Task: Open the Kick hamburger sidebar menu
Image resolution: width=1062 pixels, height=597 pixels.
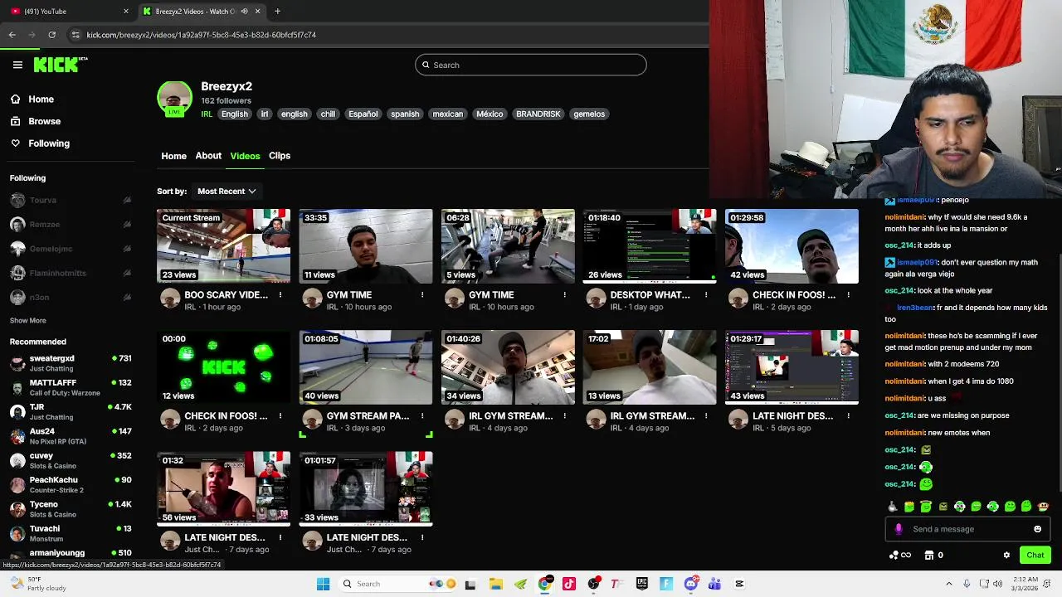Action: pyautogui.click(x=17, y=65)
